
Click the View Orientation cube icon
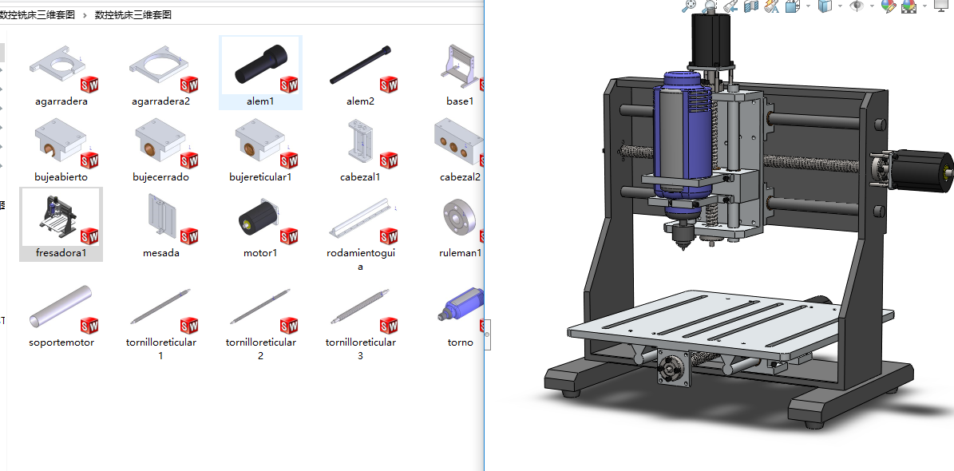(x=792, y=6)
